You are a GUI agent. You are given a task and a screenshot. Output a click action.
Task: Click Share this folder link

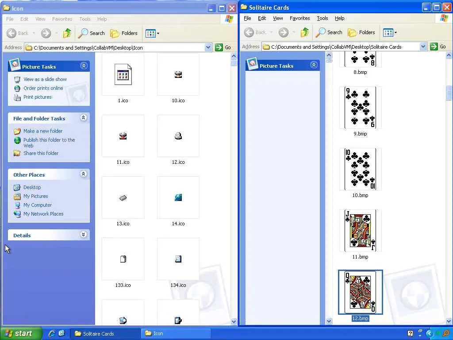coord(41,153)
